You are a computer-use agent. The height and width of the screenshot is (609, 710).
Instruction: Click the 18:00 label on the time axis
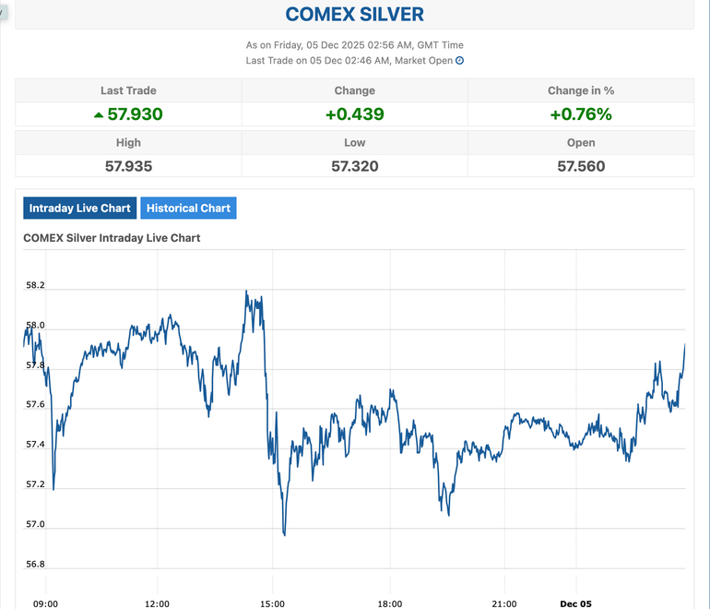click(x=390, y=603)
